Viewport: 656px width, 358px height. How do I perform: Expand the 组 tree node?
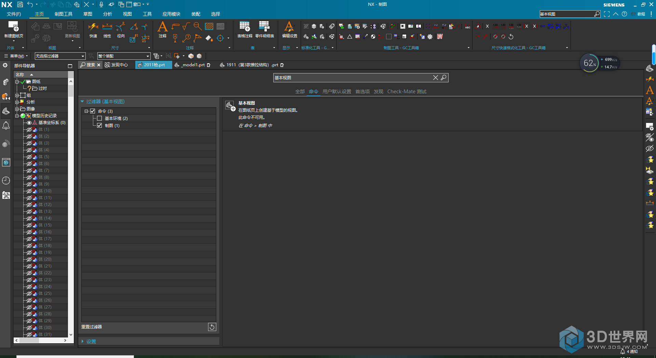[17, 95]
